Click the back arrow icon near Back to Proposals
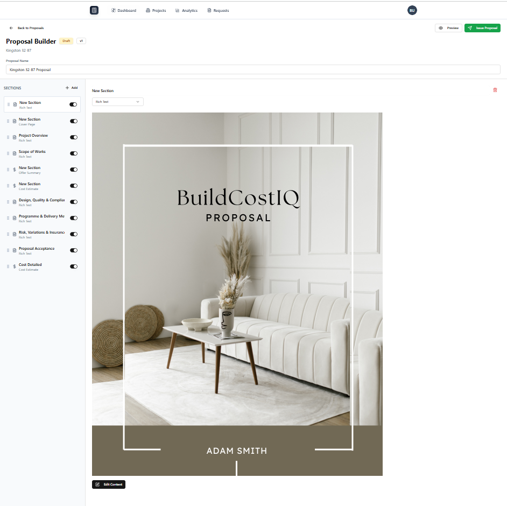 click(x=11, y=28)
